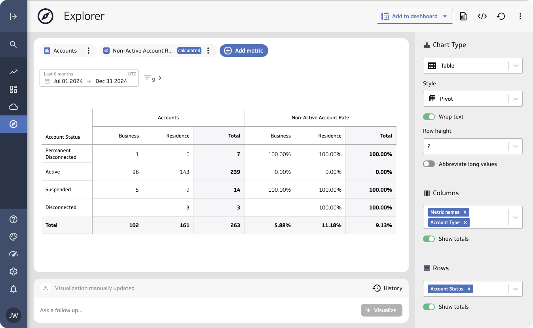Click the Non-Active Account Rate table header
533x328 pixels.
tap(320, 118)
